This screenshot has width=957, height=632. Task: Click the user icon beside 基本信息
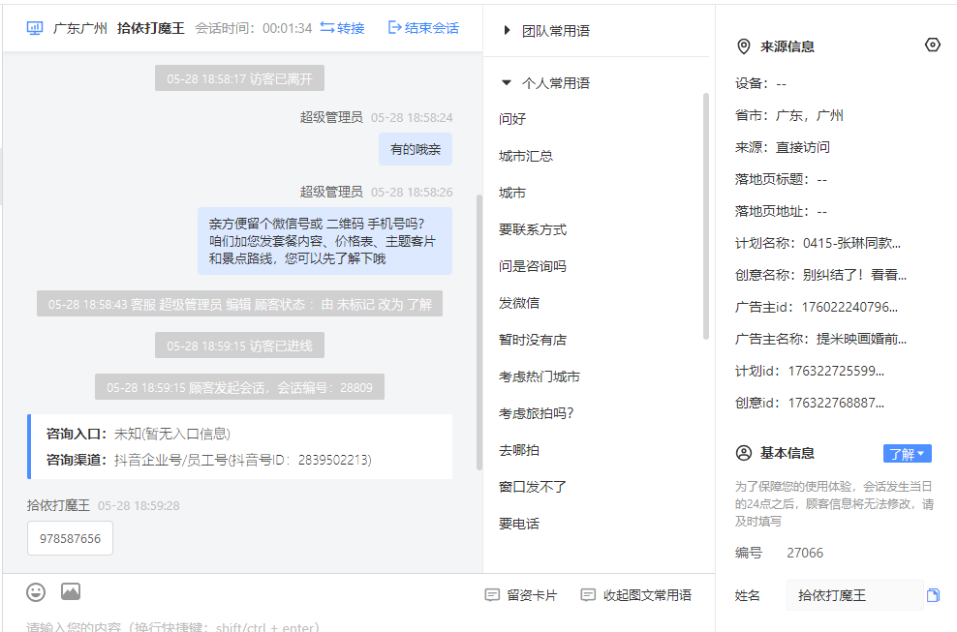point(743,453)
